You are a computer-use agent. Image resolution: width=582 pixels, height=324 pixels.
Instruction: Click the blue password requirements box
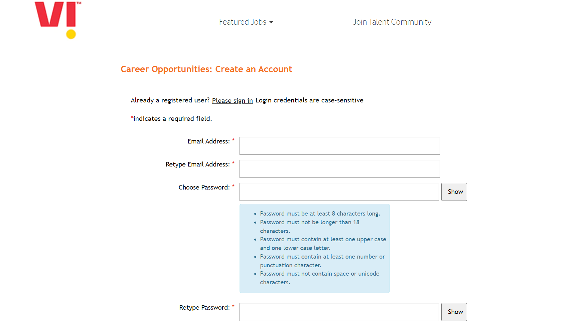pos(314,248)
